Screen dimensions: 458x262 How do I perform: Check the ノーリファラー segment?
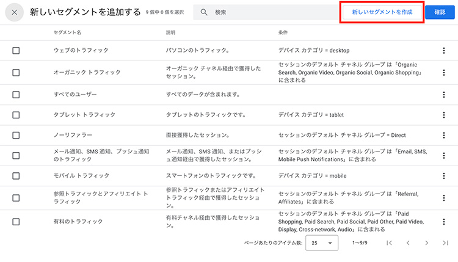tap(16, 135)
